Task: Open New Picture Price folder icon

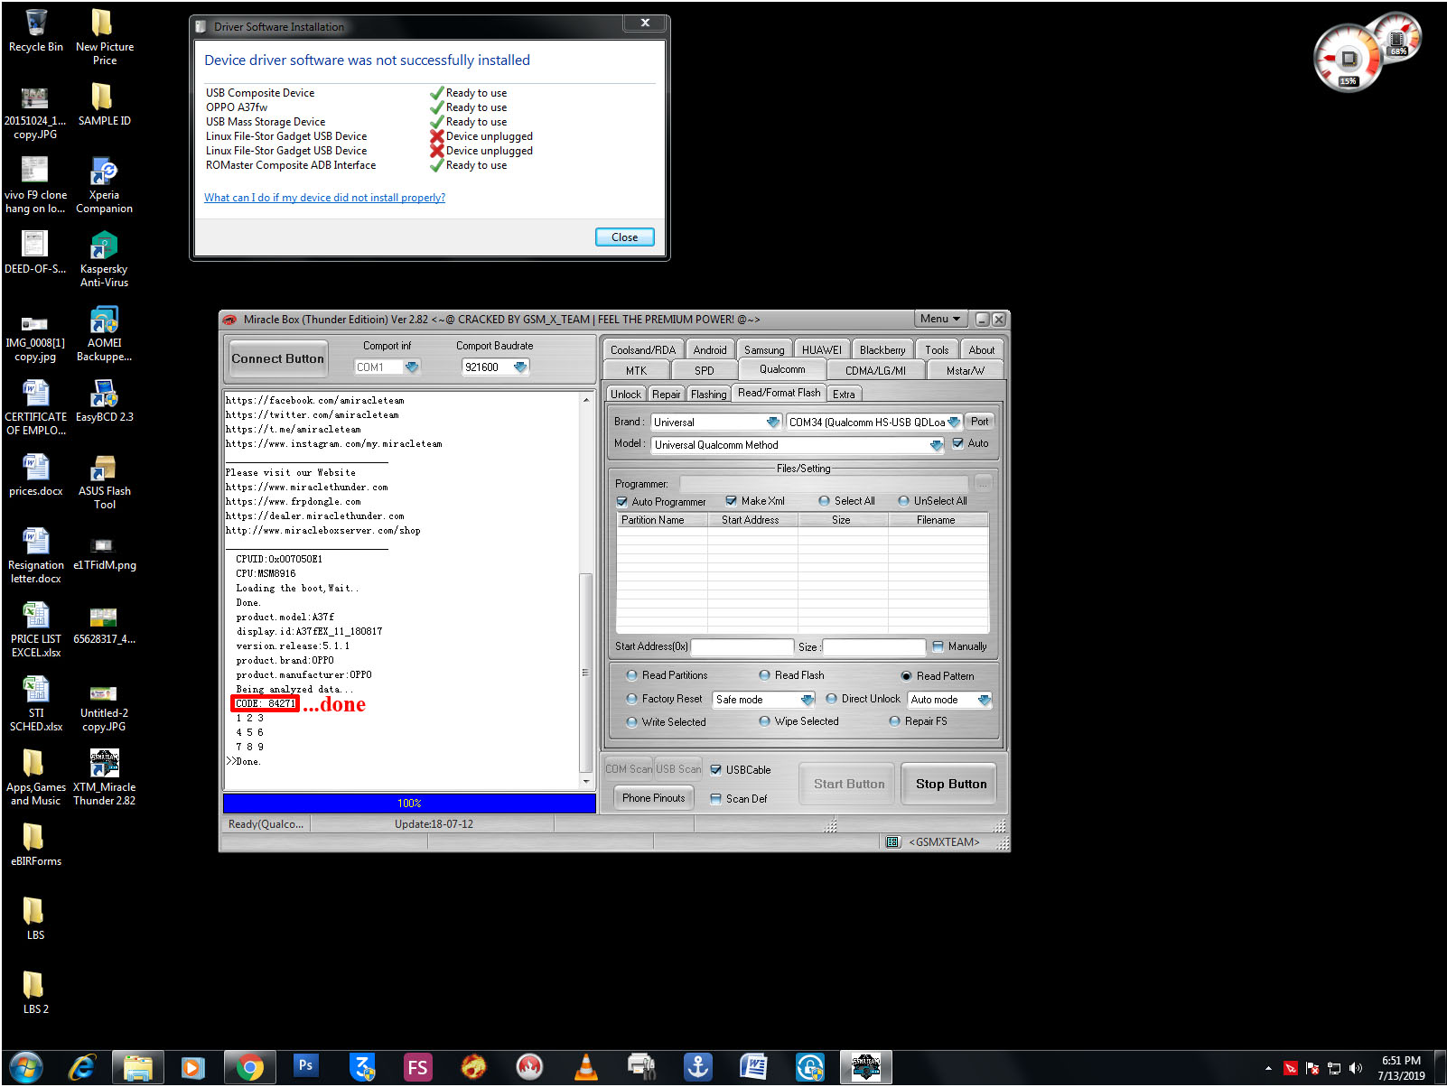Action: [x=105, y=36]
